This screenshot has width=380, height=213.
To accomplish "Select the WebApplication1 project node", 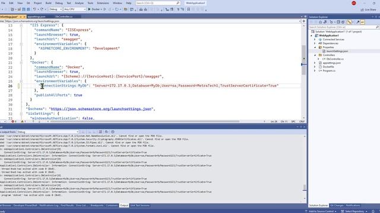I will 328,35.
